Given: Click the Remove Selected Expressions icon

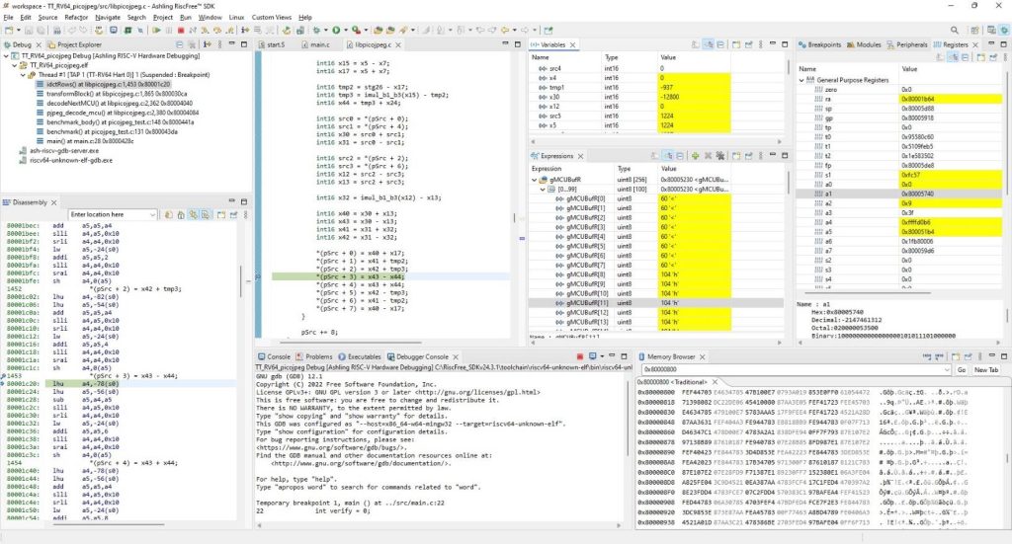Looking at the screenshot, I should (708, 155).
